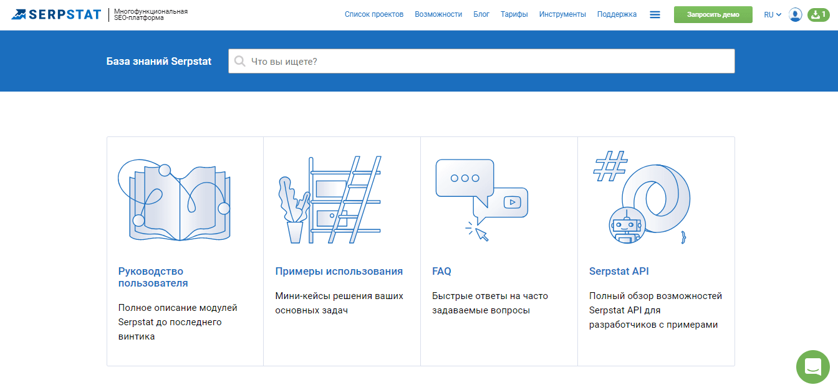Viewport: 838px width, 390px height.
Task: Open the Примеры использования link
Action: 339,272
